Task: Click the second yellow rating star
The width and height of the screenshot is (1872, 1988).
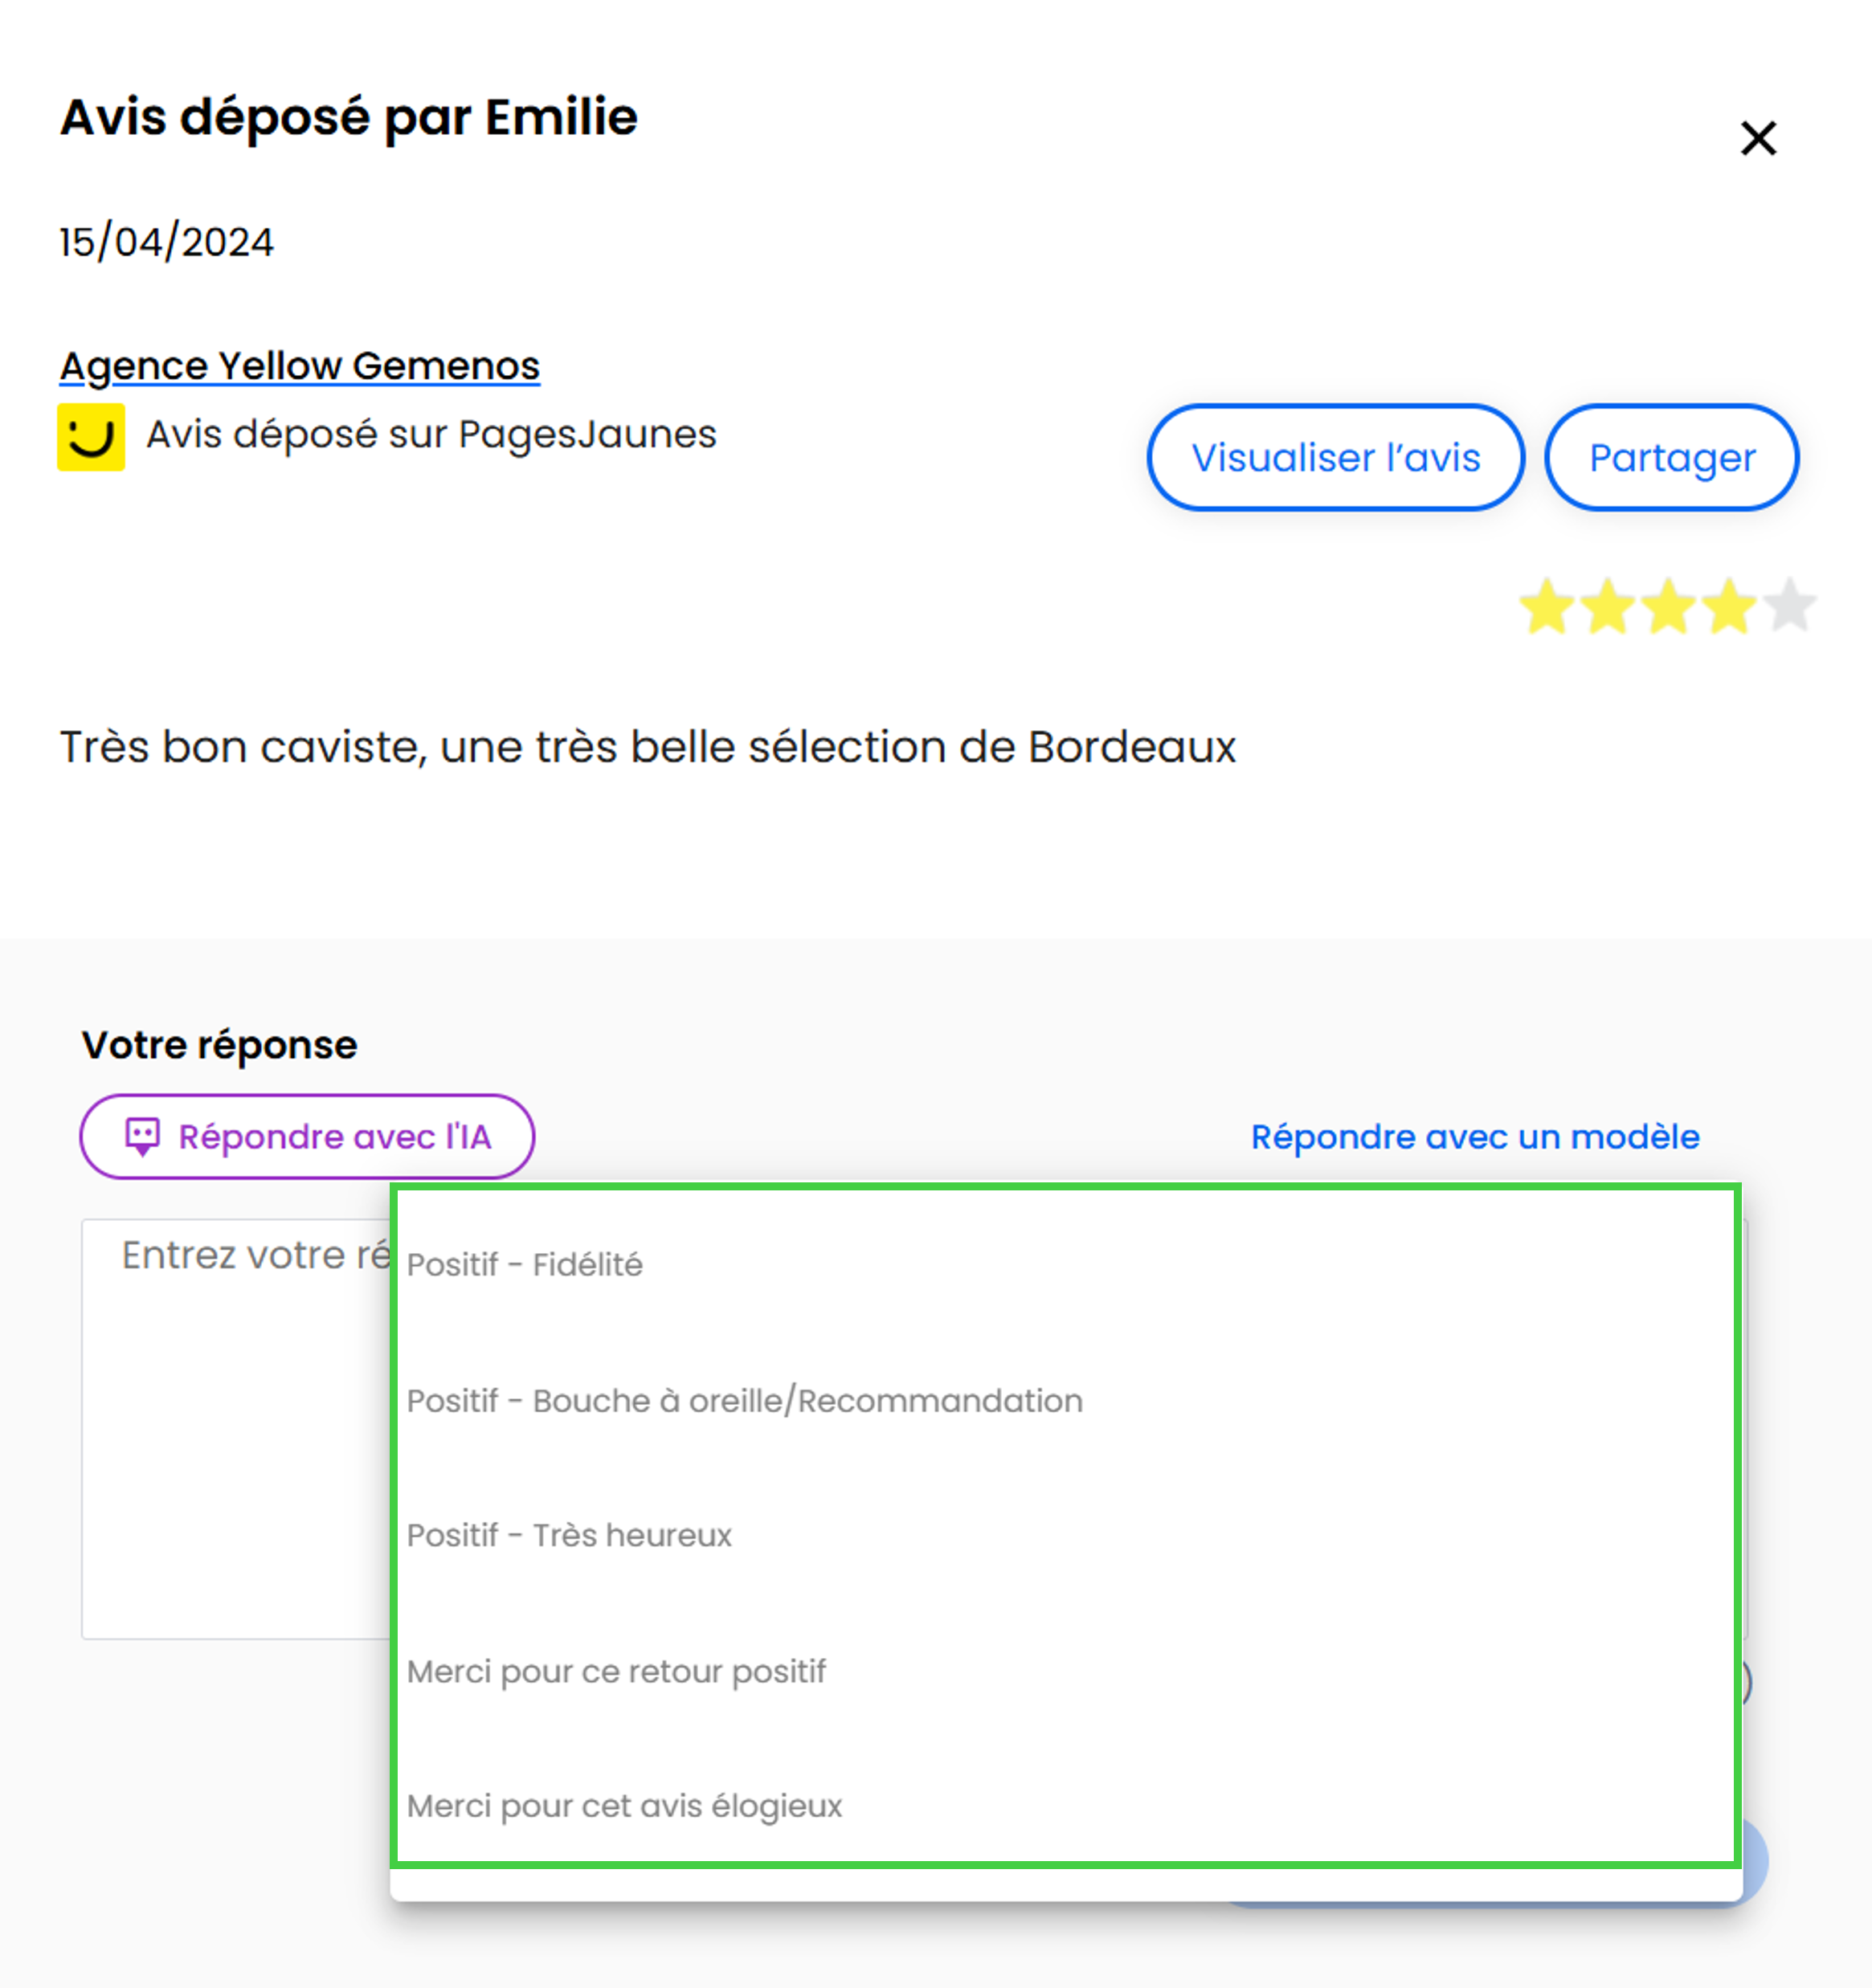Action: click(1608, 606)
